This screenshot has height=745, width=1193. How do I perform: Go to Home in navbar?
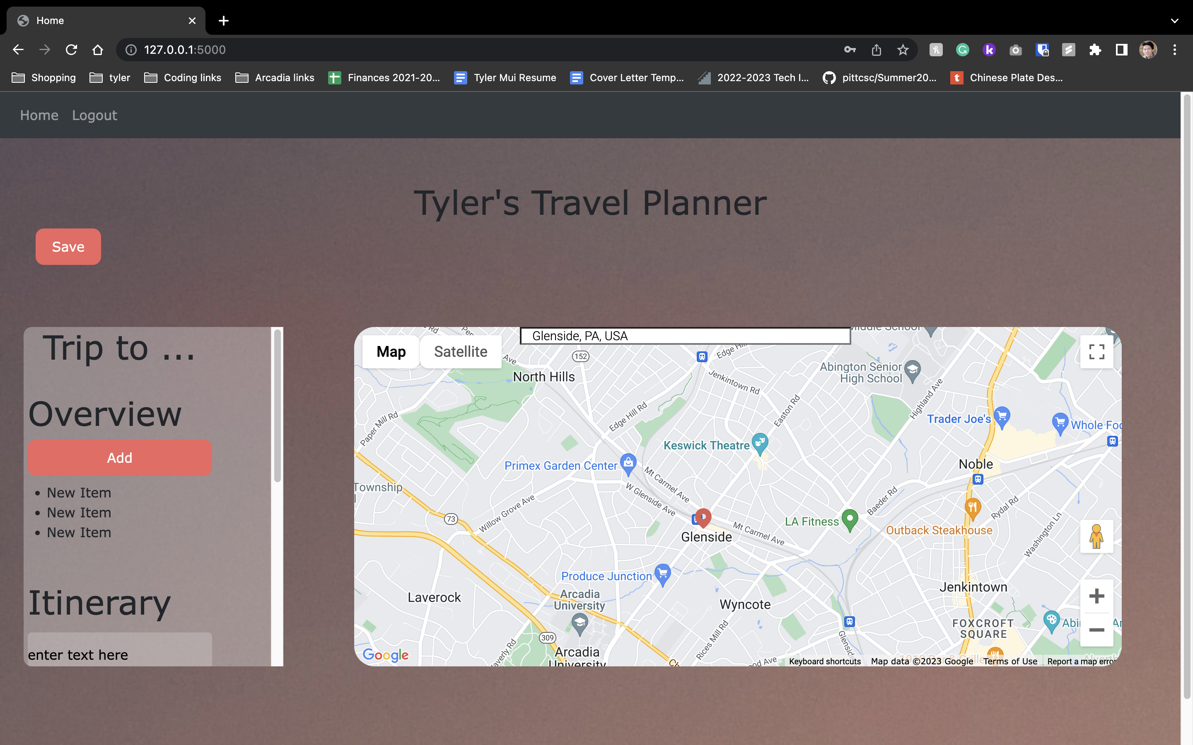click(x=39, y=115)
